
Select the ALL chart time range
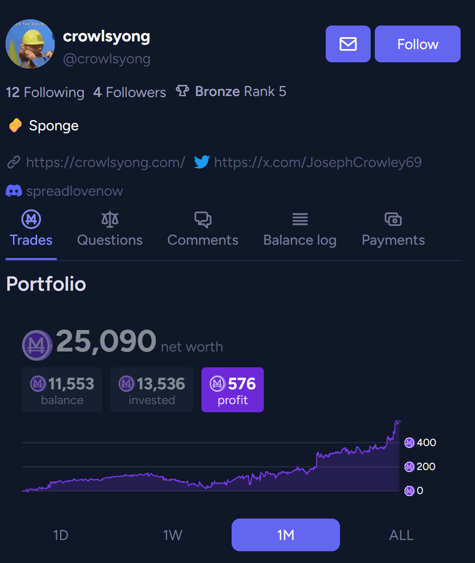(401, 535)
